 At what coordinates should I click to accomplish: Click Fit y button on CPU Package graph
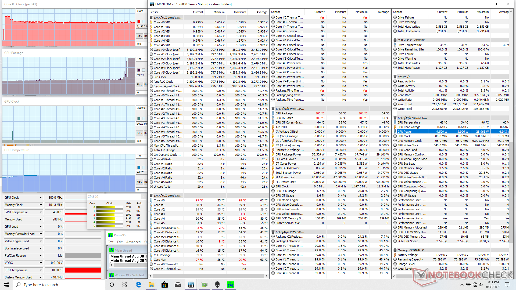coord(139,85)
